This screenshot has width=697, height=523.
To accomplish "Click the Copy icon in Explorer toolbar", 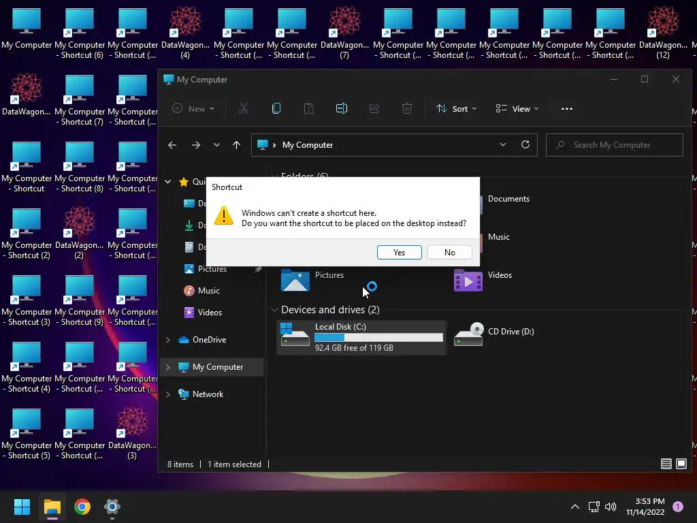I will pos(276,108).
